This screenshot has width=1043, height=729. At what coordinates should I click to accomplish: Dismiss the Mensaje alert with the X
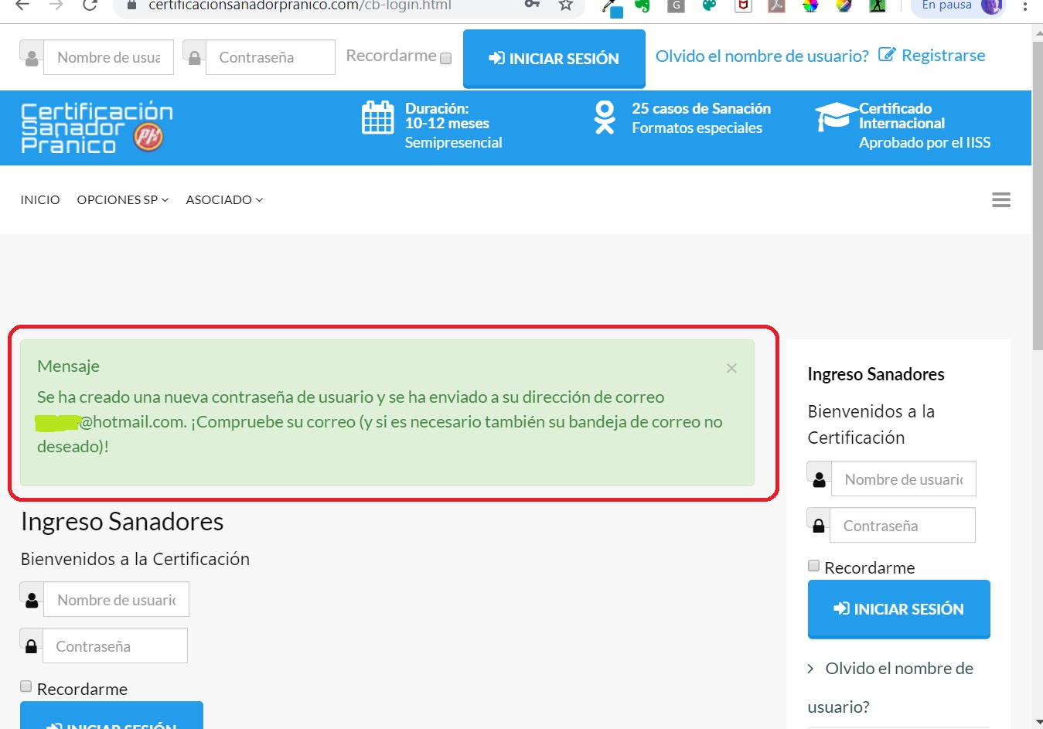tap(731, 369)
